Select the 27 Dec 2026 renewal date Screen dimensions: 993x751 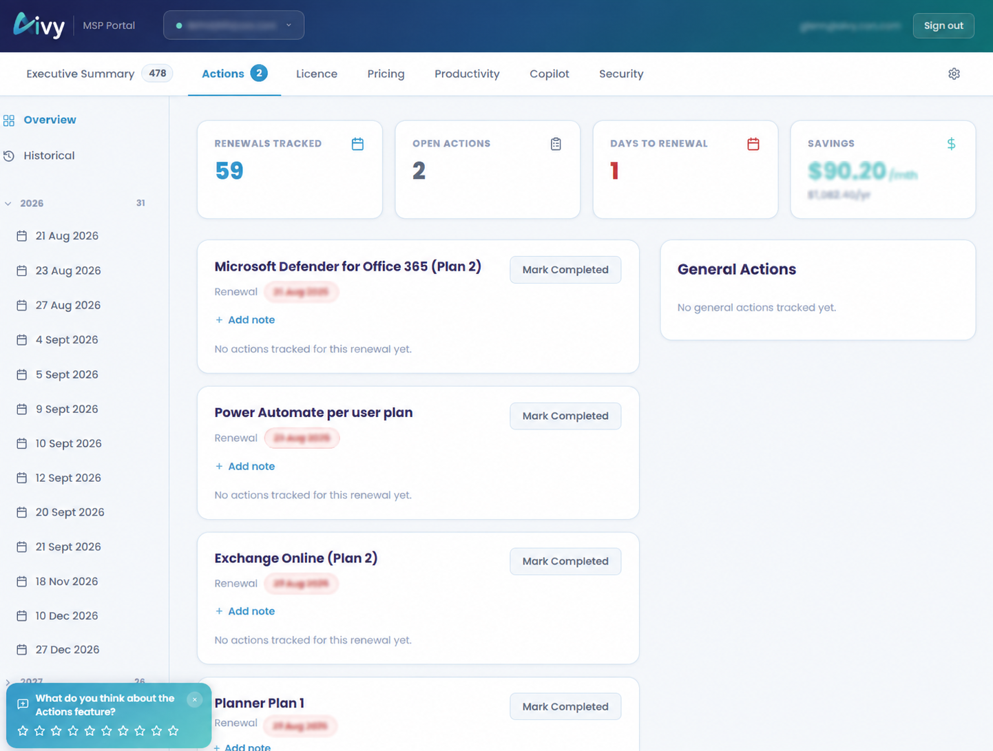point(67,650)
